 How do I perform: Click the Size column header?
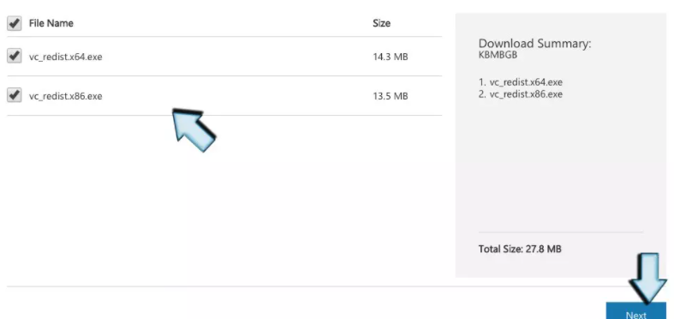(x=381, y=23)
